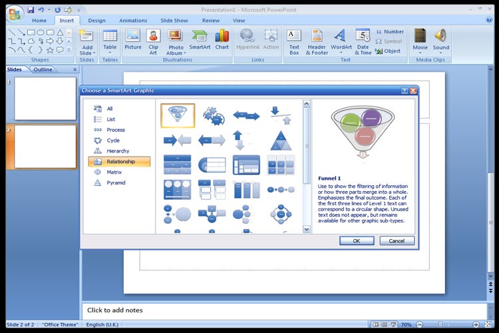
Task: Select Hierarchy SmartArt category
Action: click(x=119, y=151)
